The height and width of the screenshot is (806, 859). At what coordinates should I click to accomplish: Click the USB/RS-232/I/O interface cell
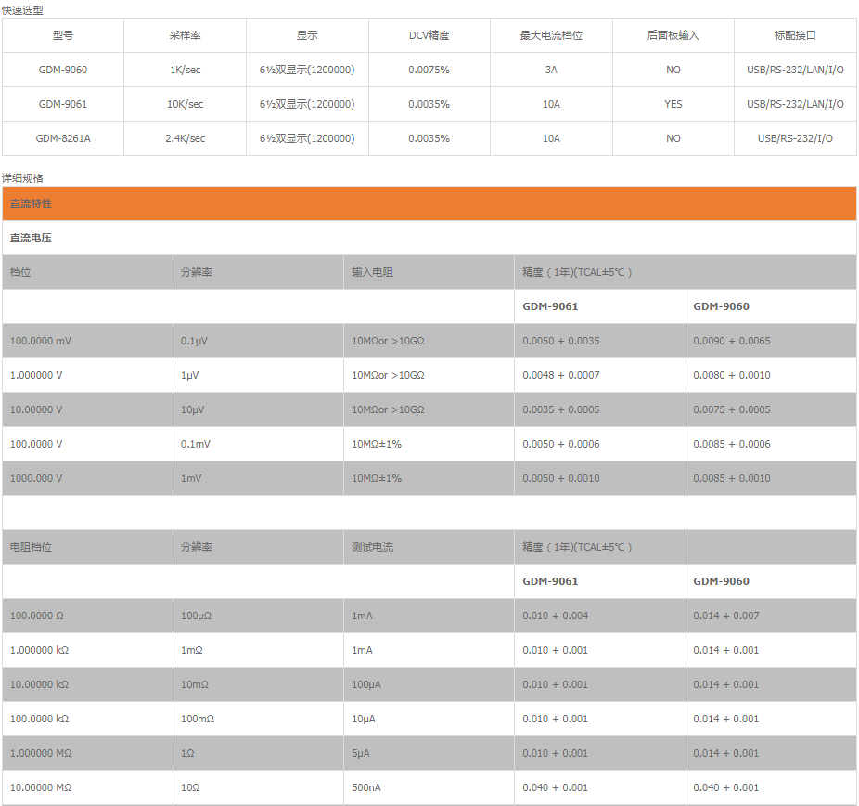[795, 138]
